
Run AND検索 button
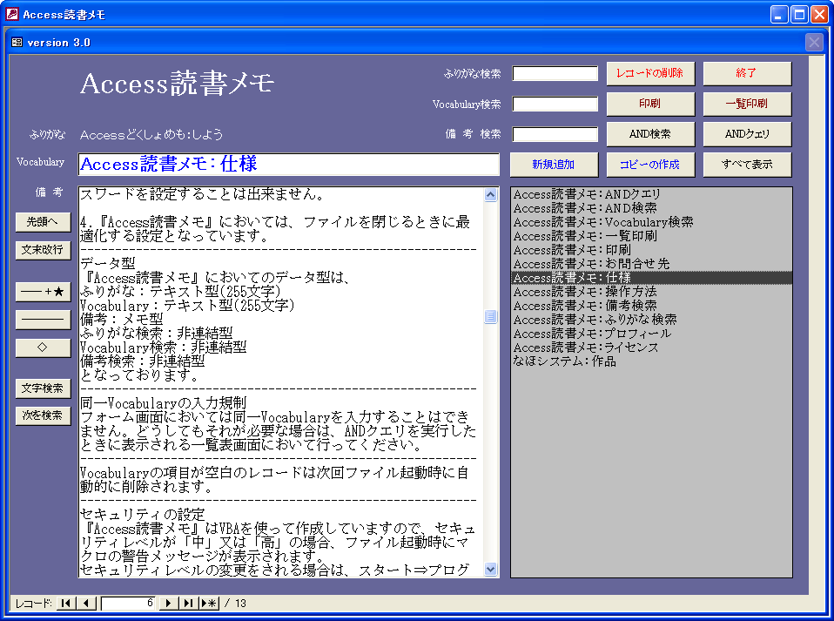(650, 134)
